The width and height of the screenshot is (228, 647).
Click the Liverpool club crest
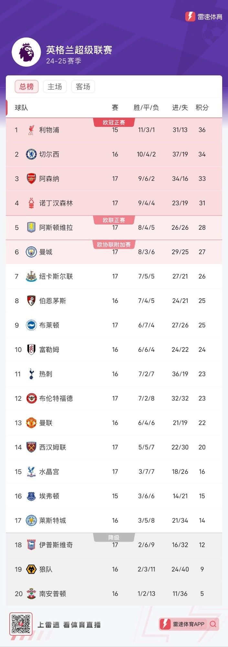31,130
